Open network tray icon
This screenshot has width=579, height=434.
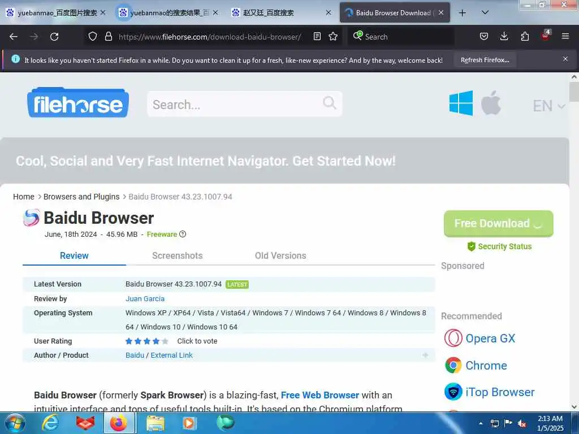(495, 423)
